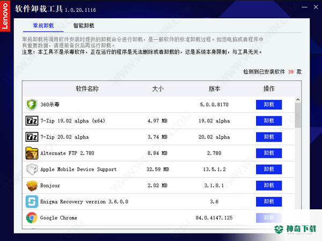Click the installed count number 39
The width and height of the screenshot is (322, 241).
[x=290, y=72]
